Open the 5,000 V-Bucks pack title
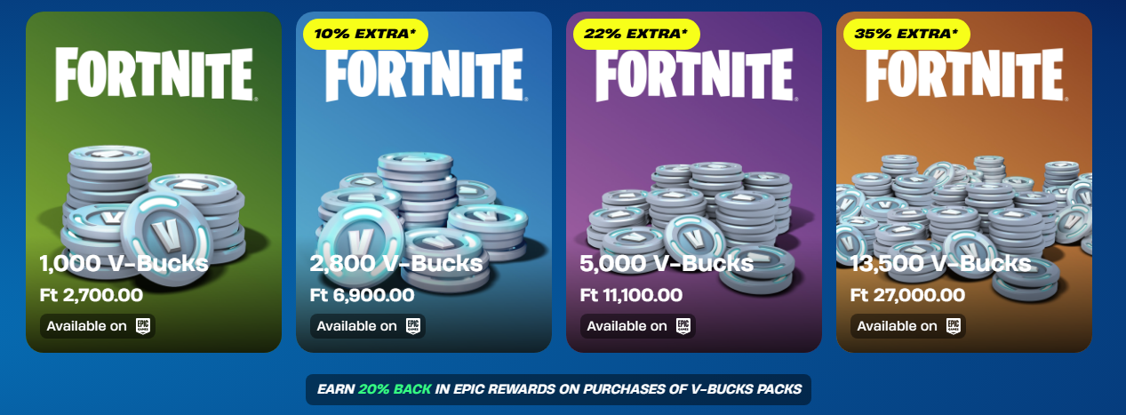This screenshot has width=1126, height=415. (667, 264)
